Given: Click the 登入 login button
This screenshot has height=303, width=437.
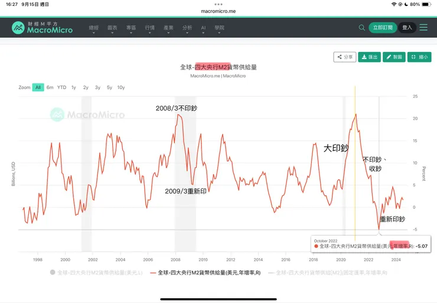Looking at the screenshot, I should [407, 28].
